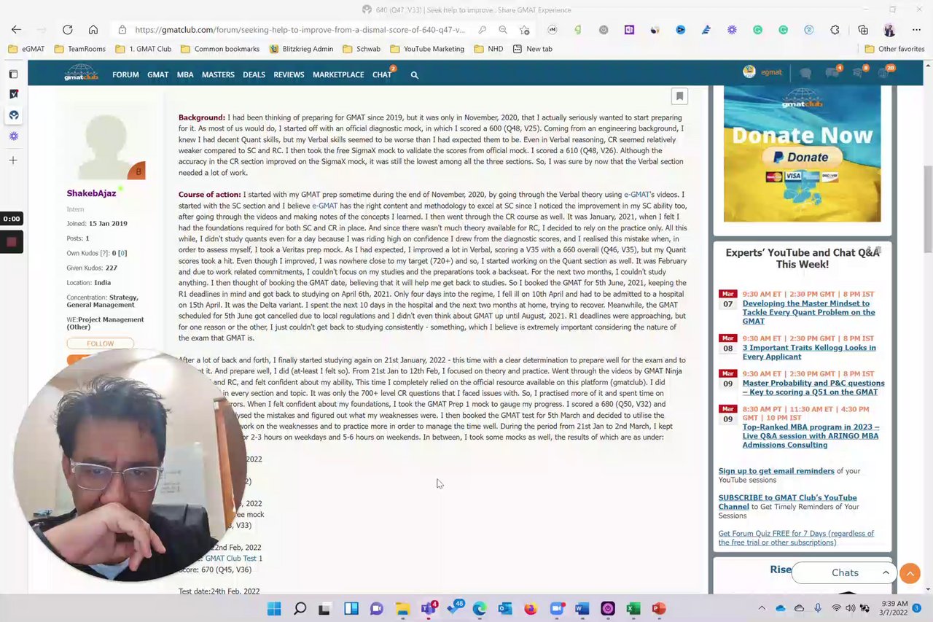Open the zoom magnifier icon in address bar

(x=503, y=30)
